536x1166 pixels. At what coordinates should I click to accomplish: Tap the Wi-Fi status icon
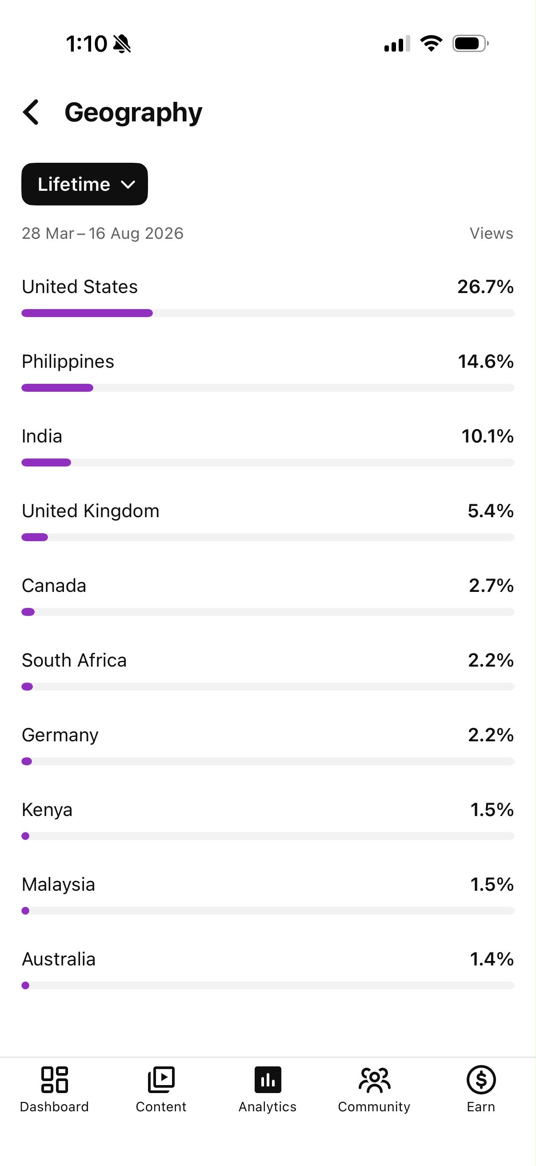point(431,44)
